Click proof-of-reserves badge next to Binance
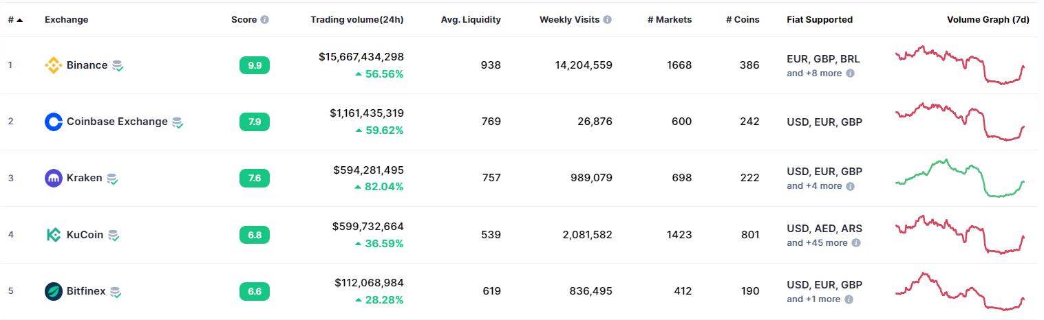This screenshot has height=320, width=1044. pyautogui.click(x=118, y=66)
